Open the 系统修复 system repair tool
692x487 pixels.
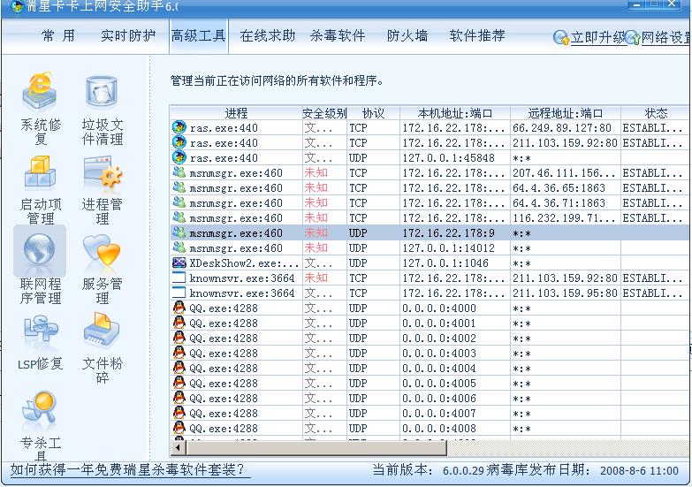[40, 109]
